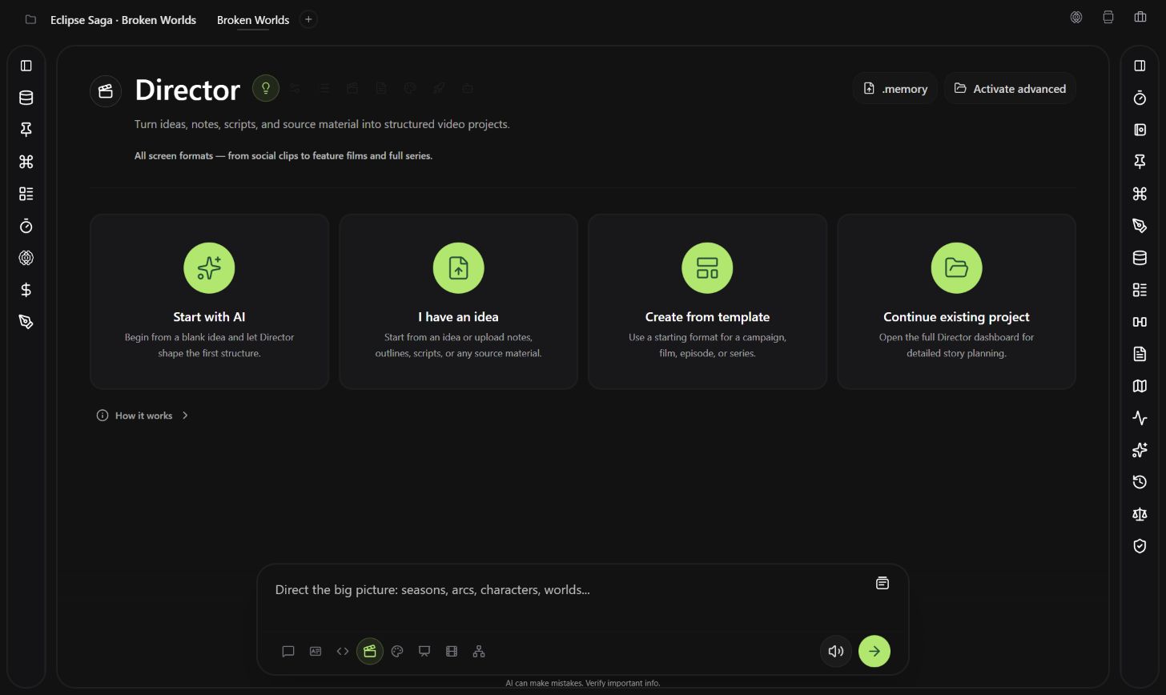Open the dollar sign icon in left sidebar
The image size is (1166, 695).
26,290
